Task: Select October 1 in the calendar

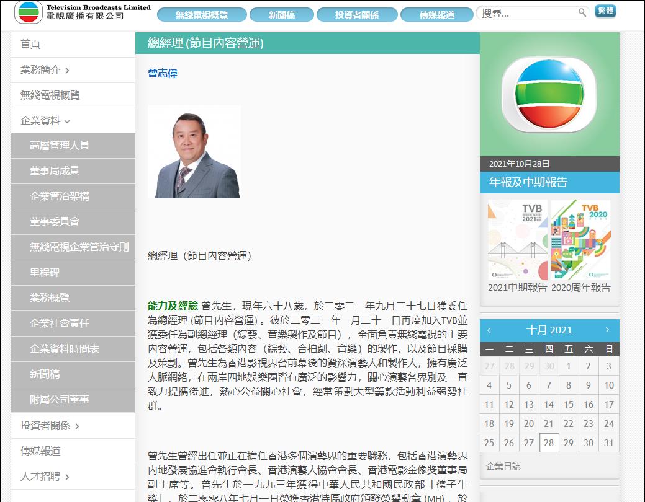Action: [x=569, y=366]
